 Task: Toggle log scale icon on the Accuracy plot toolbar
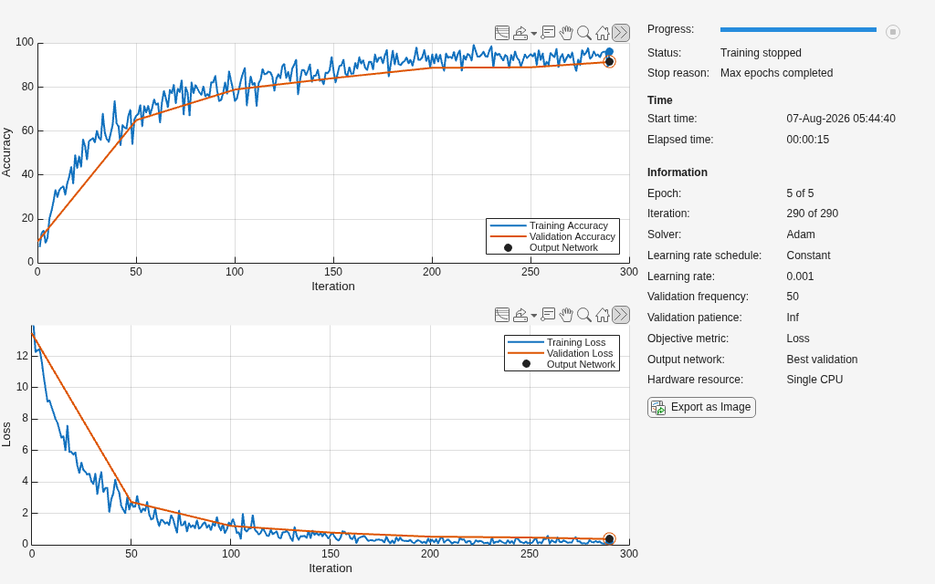pos(502,33)
